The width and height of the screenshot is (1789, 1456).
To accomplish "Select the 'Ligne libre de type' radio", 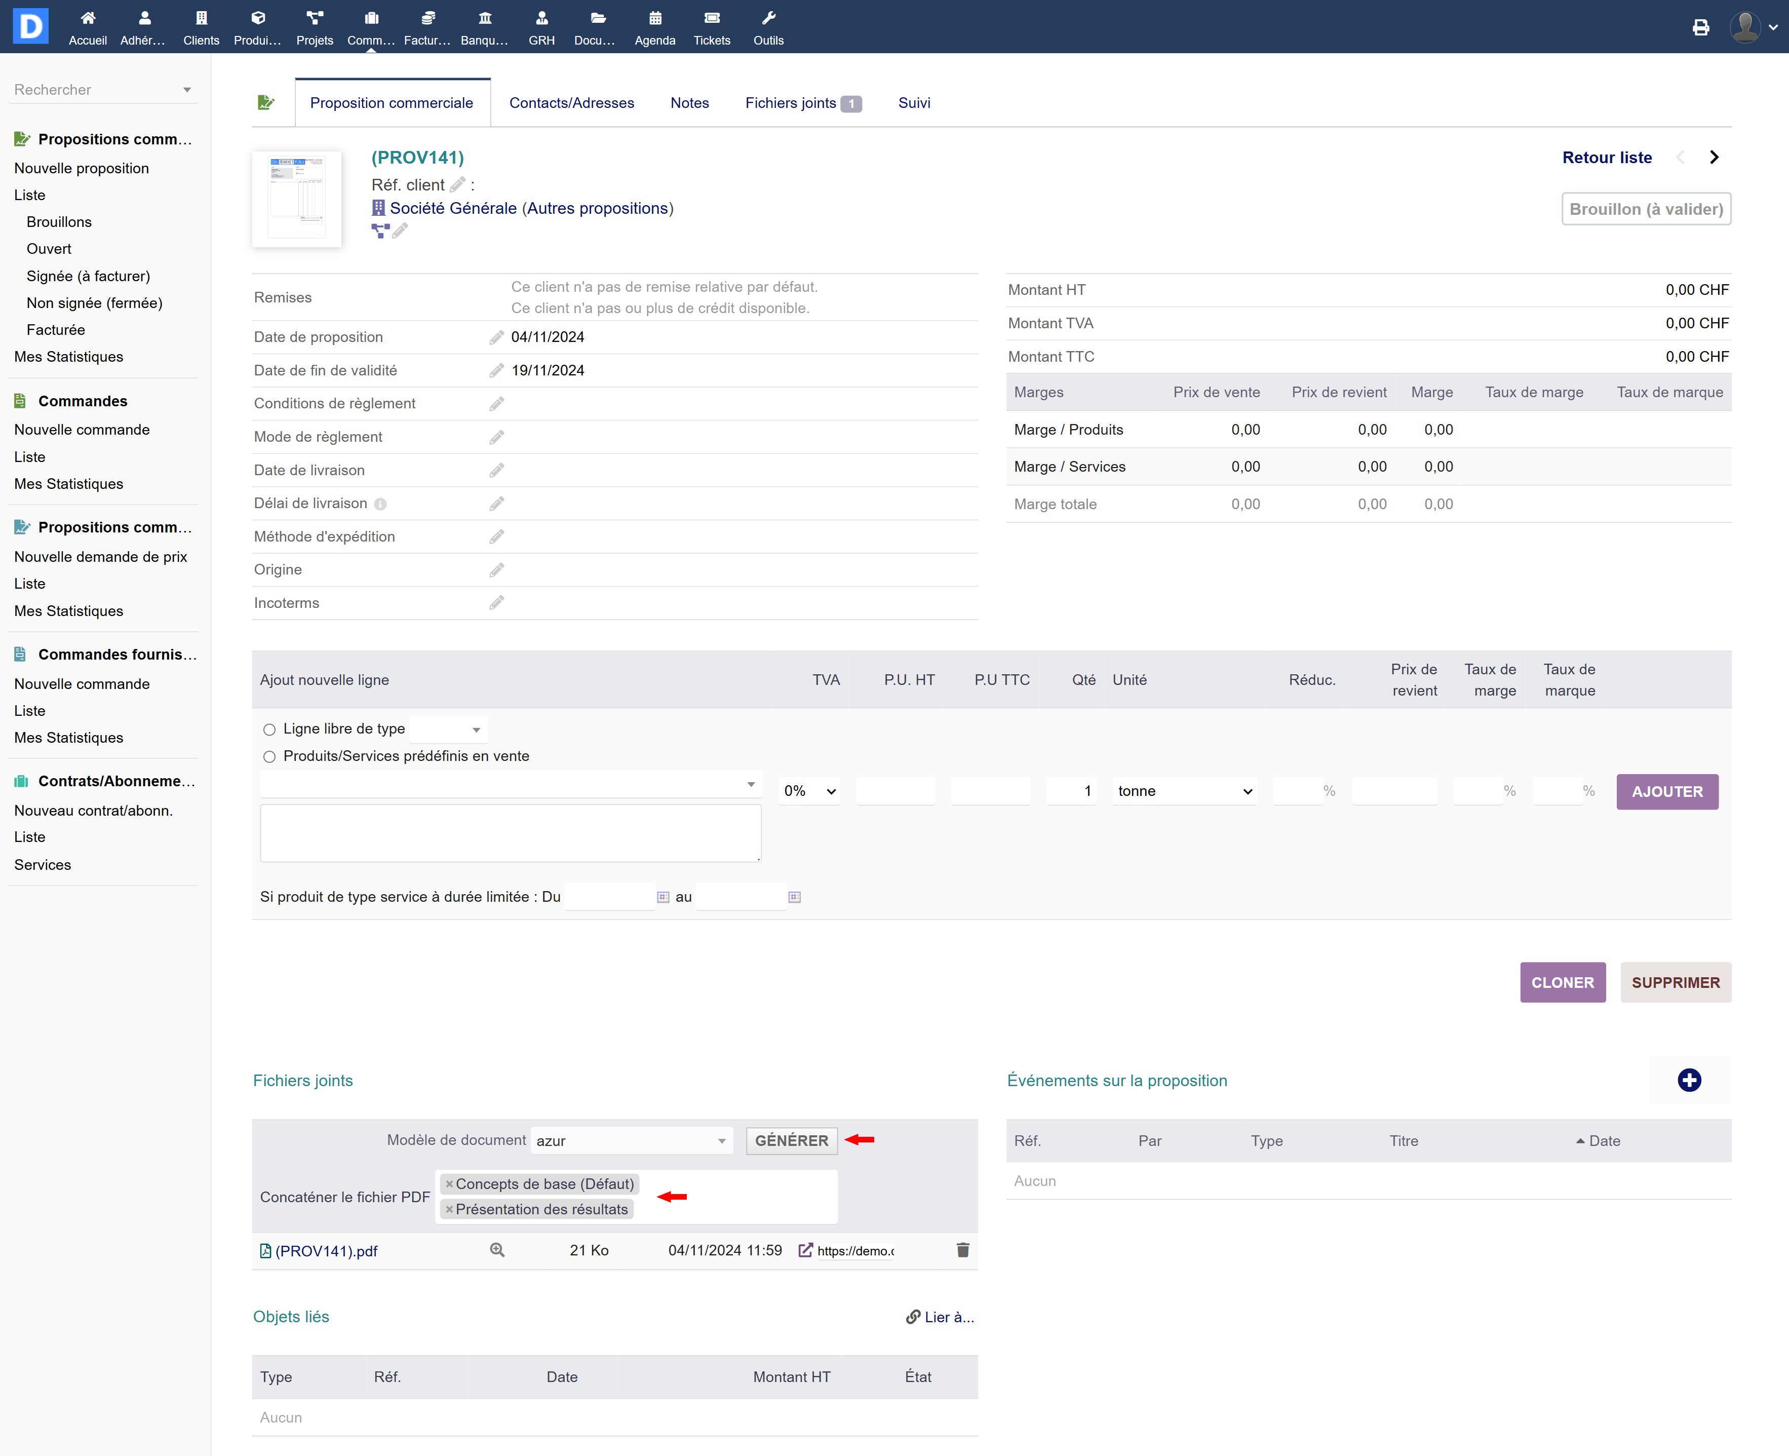I will (x=269, y=730).
